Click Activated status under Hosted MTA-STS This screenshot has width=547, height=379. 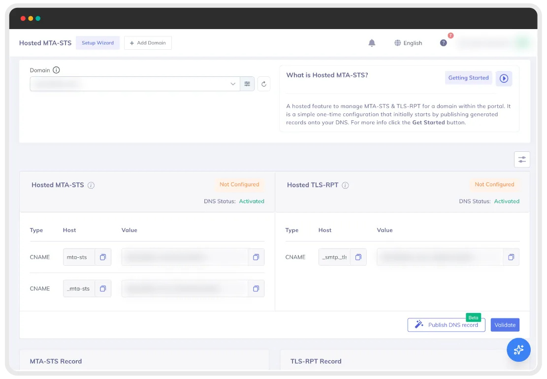point(252,201)
